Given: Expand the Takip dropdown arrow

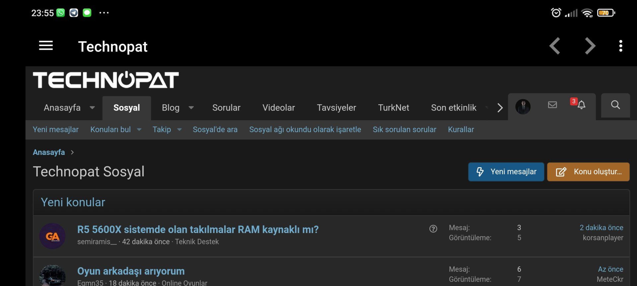Looking at the screenshot, I should (x=179, y=129).
